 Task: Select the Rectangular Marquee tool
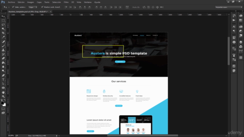(3, 21)
